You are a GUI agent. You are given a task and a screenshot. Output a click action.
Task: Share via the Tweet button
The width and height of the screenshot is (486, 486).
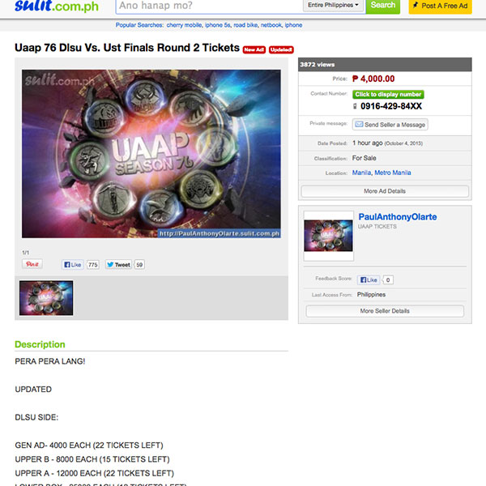tap(118, 265)
